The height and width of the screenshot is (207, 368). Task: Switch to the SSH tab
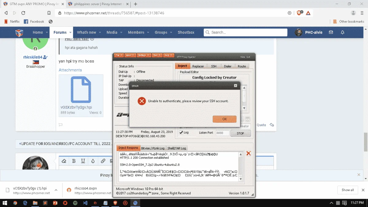[213, 66]
